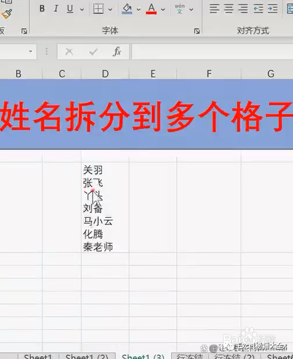The image size is (293, 359).
Task: Decrease indent
Action: coord(258,9)
